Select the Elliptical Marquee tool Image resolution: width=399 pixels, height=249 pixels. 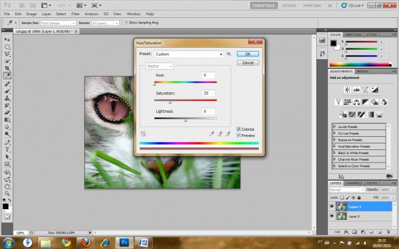tap(7, 46)
